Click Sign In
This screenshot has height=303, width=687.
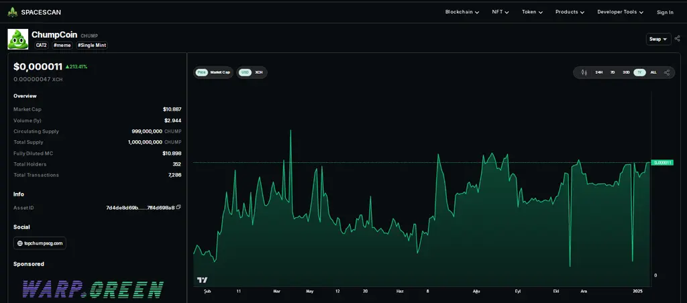(x=665, y=12)
